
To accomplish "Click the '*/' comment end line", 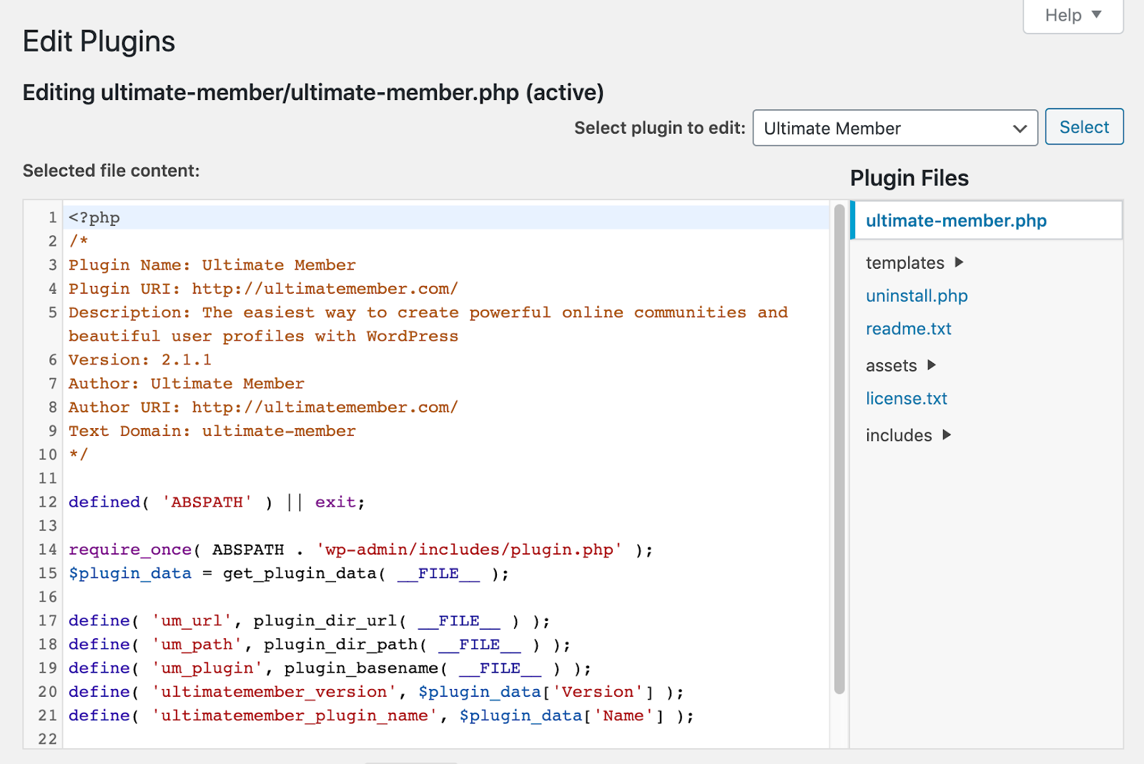I will pyautogui.click(x=78, y=455).
